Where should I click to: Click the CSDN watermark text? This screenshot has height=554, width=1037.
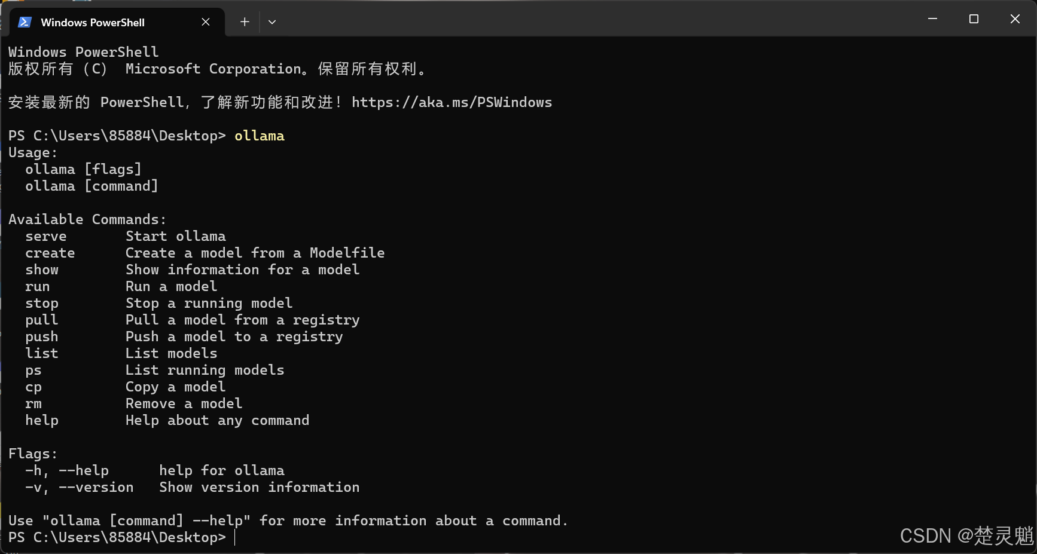click(x=966, y=535)
